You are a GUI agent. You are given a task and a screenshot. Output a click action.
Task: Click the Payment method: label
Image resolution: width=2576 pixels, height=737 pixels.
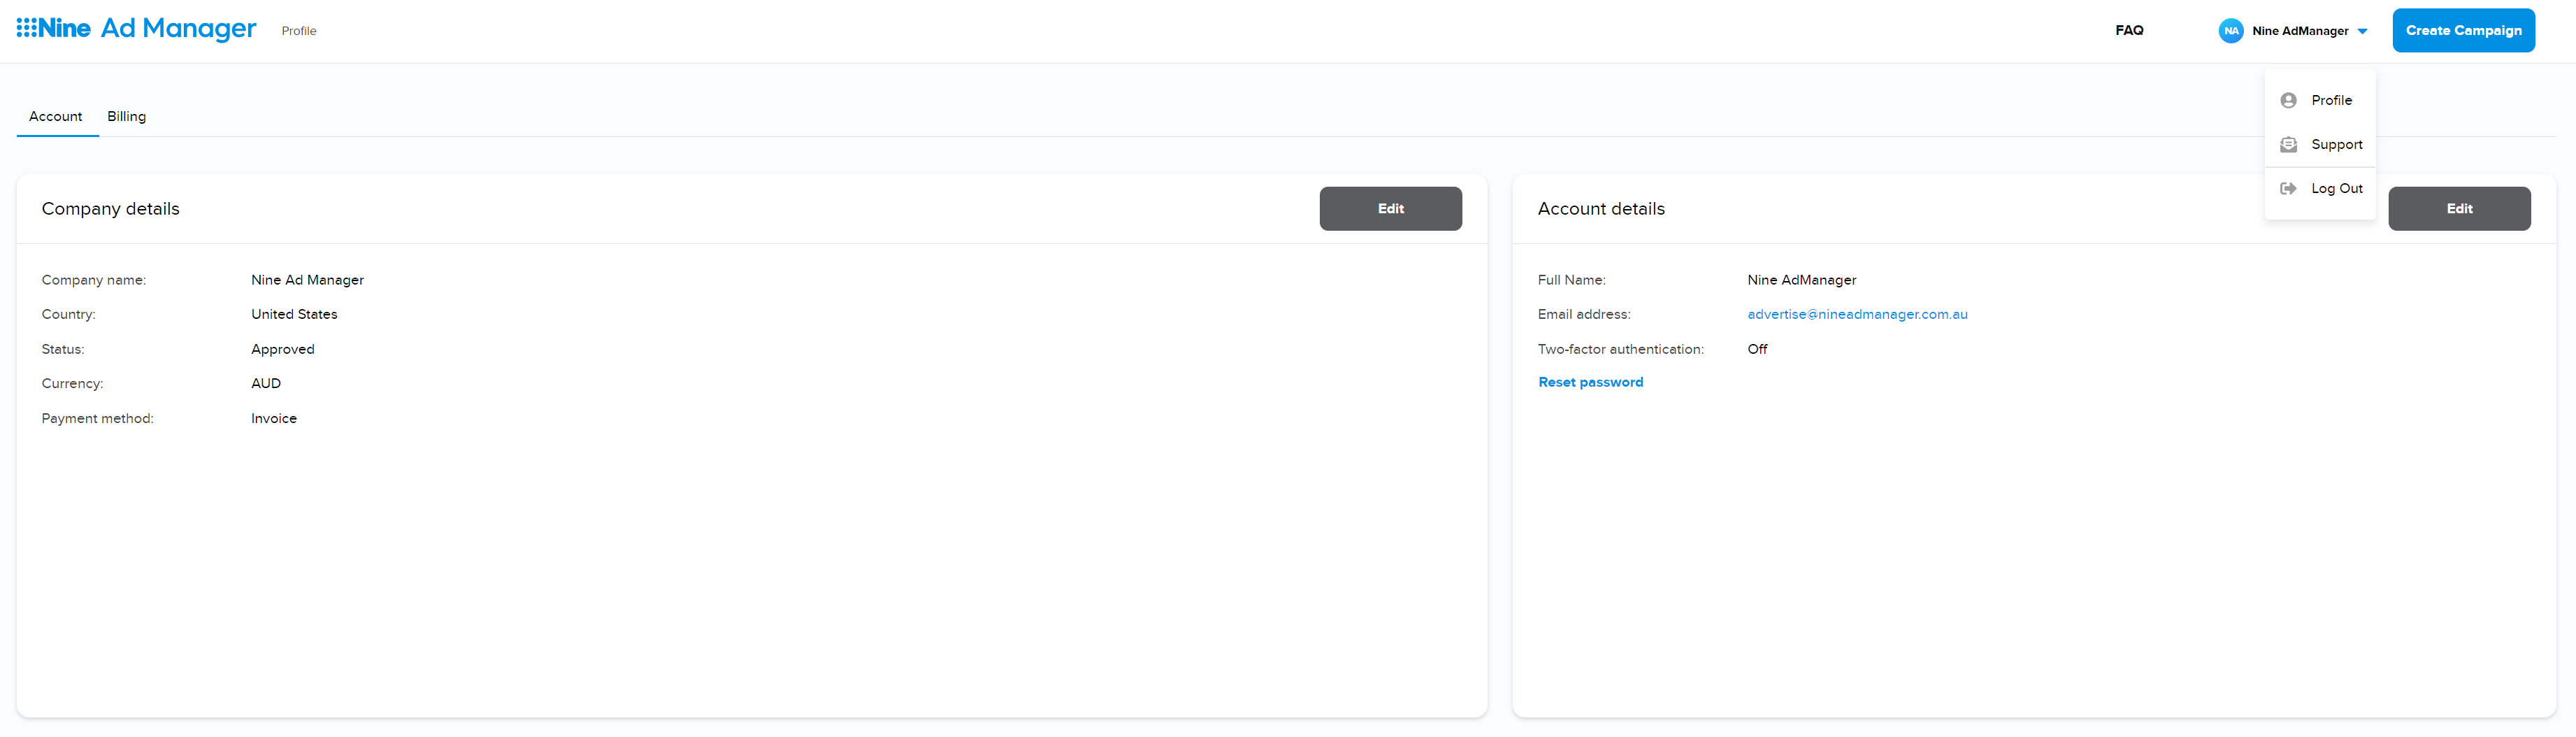click(x=97, y=418)
